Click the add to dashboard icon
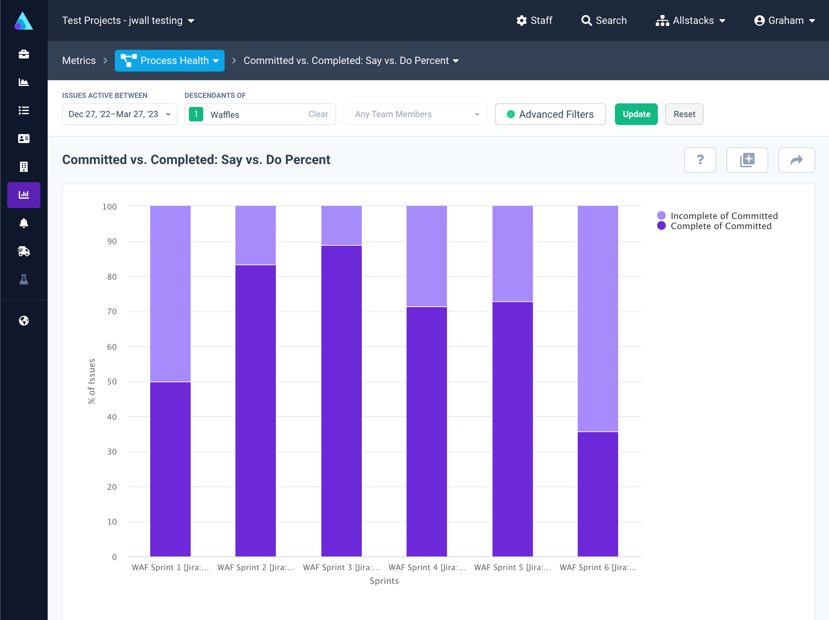This screenshot has width=829, height=620. click(x=747, y=160)
